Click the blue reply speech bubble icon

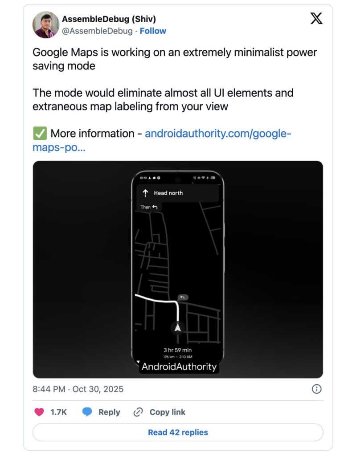(87, 412)
